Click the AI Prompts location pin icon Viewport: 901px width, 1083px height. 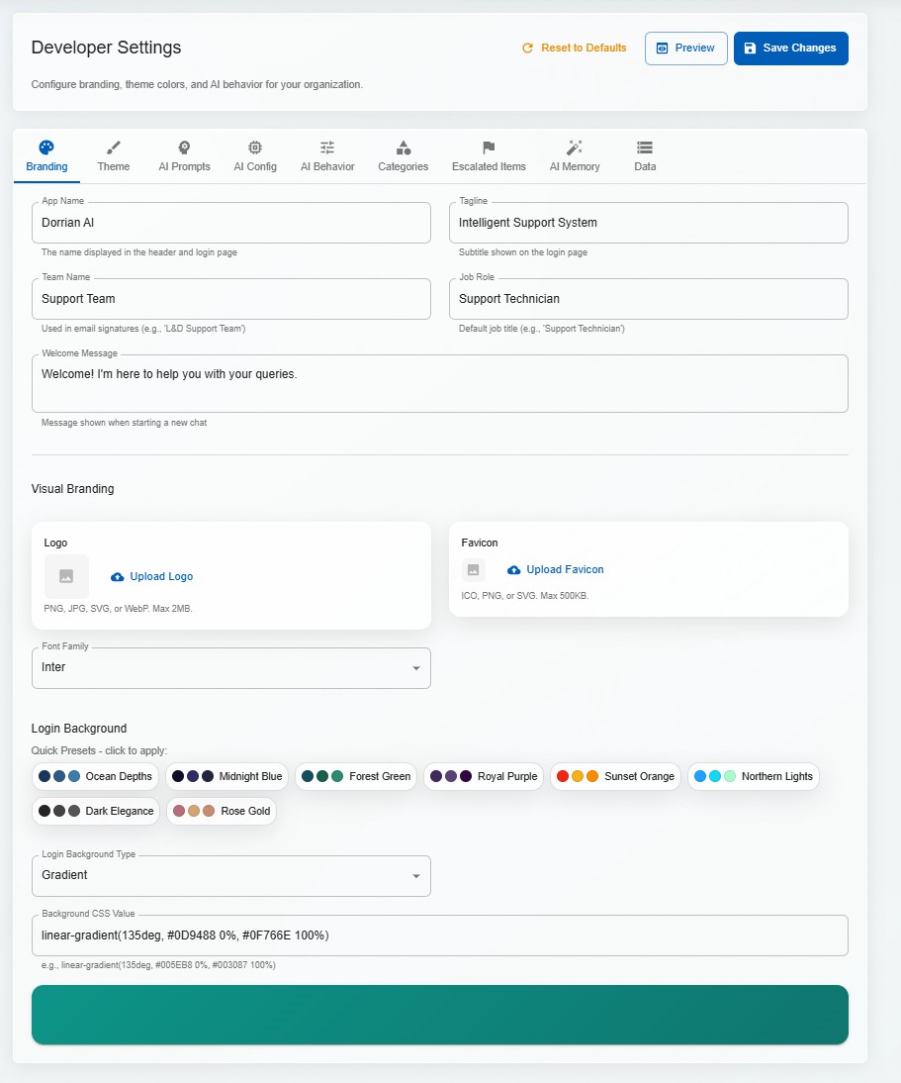(x=184, y=148)
